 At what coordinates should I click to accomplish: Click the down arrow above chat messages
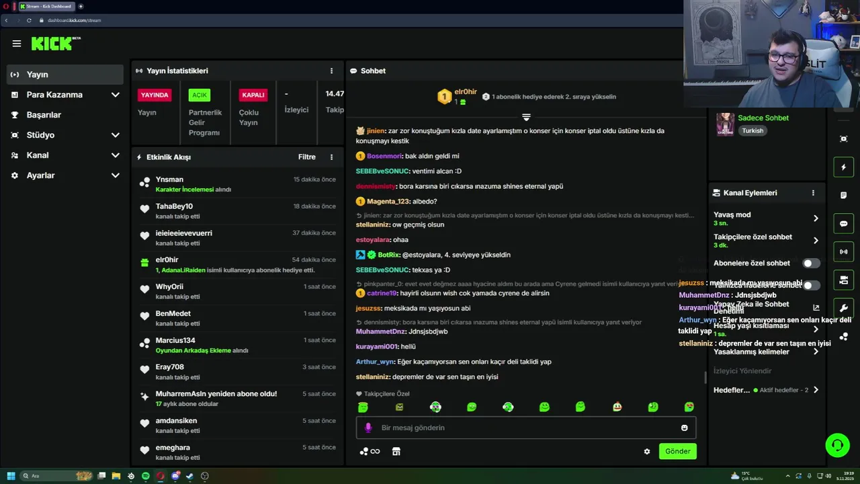(x=526, y=118)
